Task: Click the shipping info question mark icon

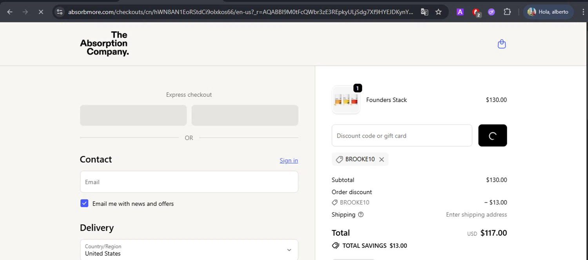Action: 361,215
